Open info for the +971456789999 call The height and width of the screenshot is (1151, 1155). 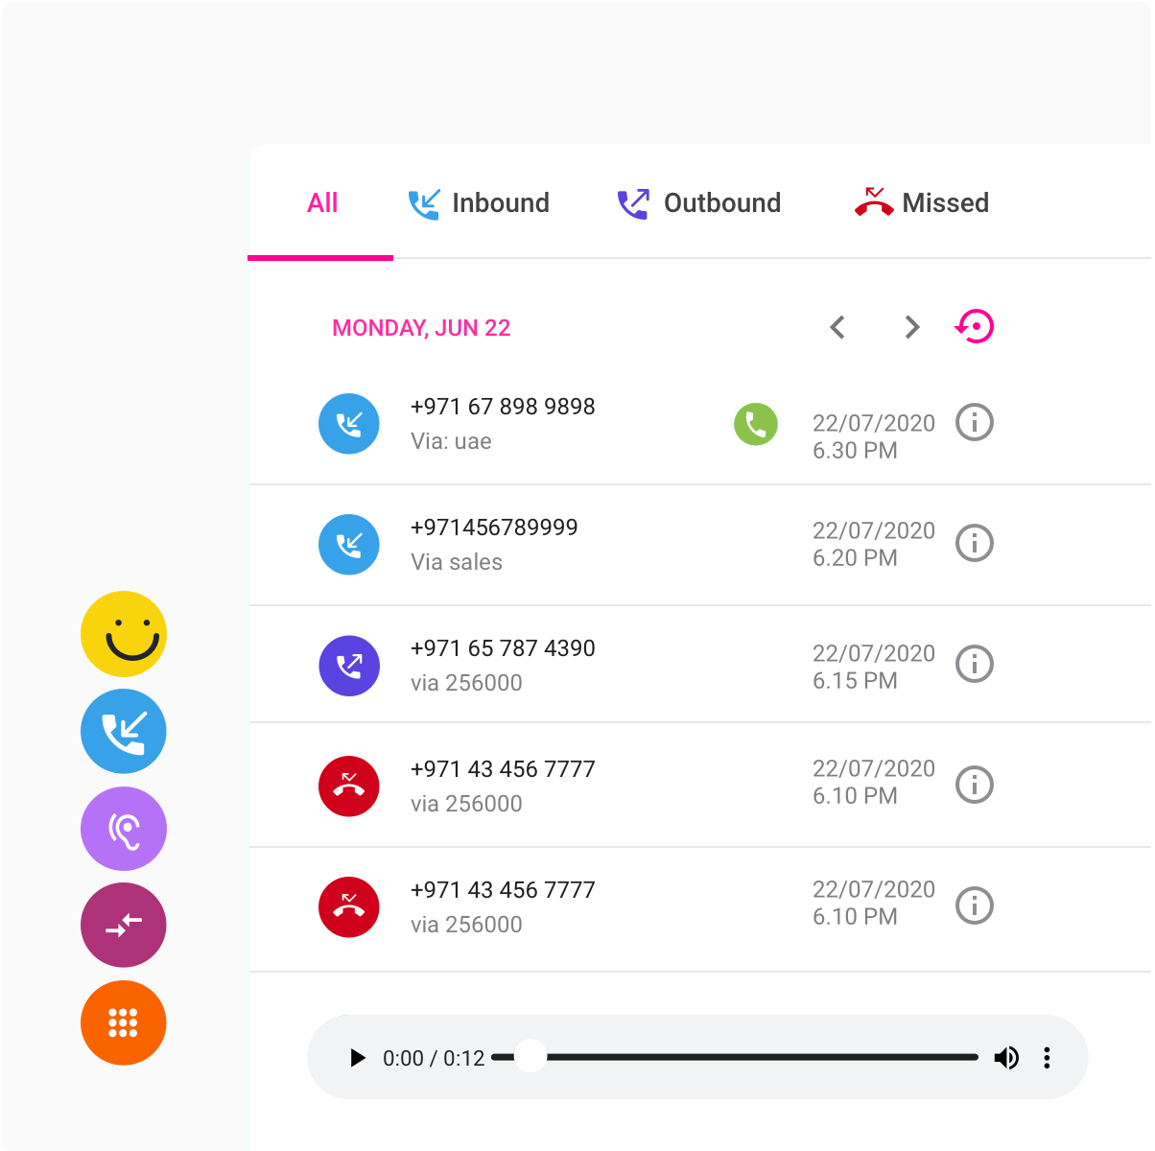point(975,544)
